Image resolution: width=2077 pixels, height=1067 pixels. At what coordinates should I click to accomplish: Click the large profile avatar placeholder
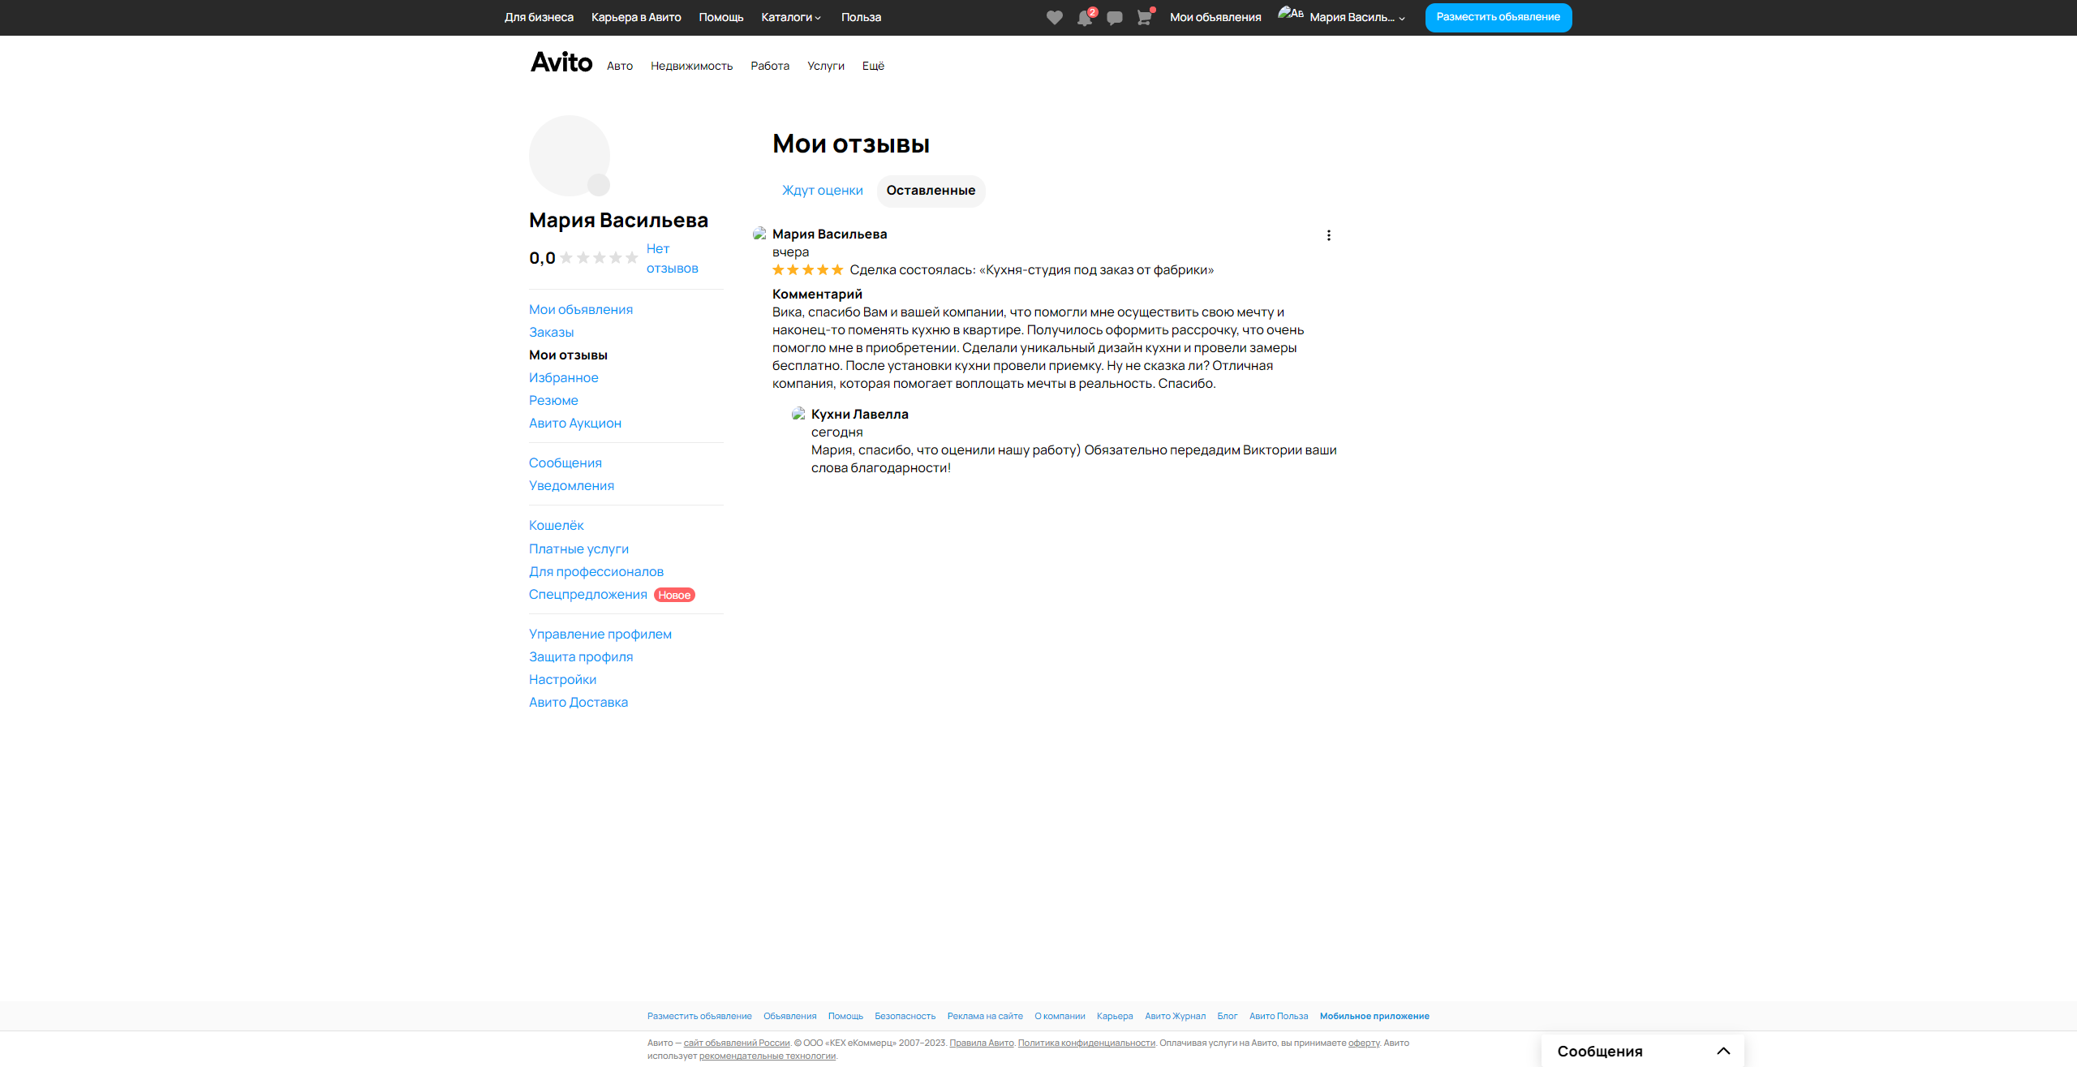click(570, 156)
